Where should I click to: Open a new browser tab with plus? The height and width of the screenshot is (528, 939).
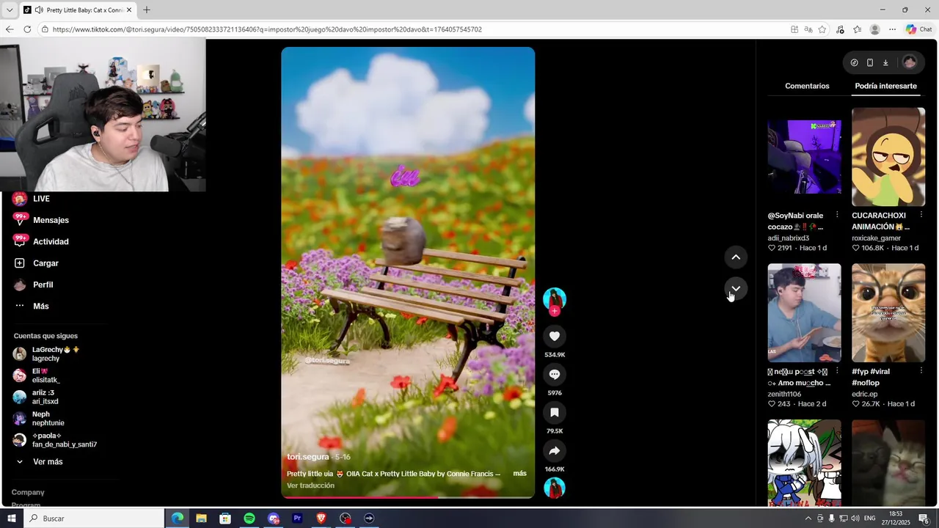pyautogui.click(x=147, y=10)
